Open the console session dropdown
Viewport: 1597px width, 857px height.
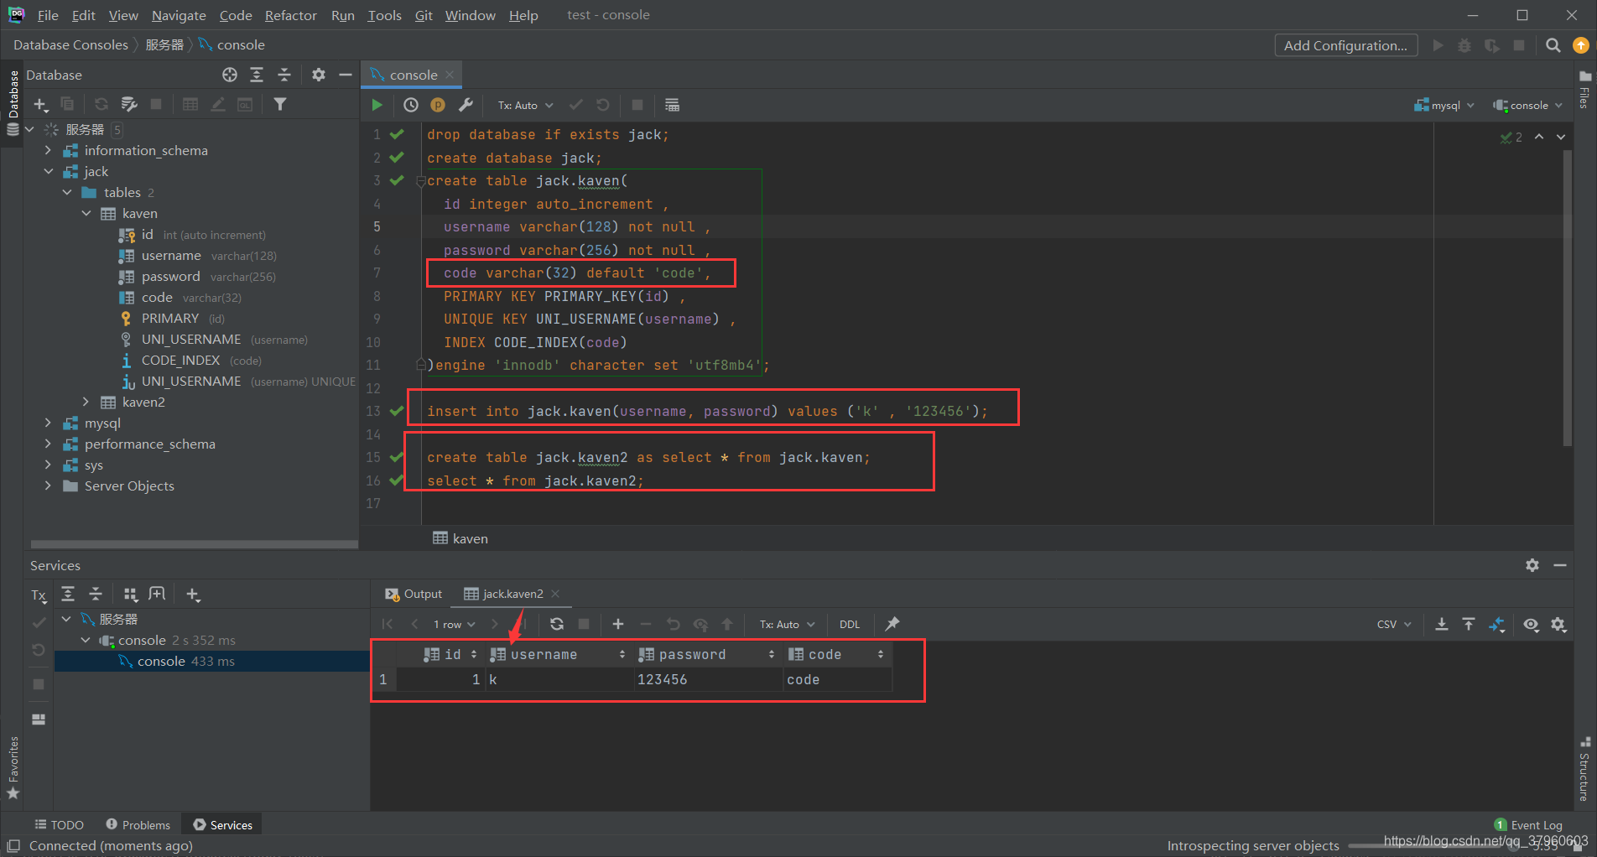[1527, 105]
